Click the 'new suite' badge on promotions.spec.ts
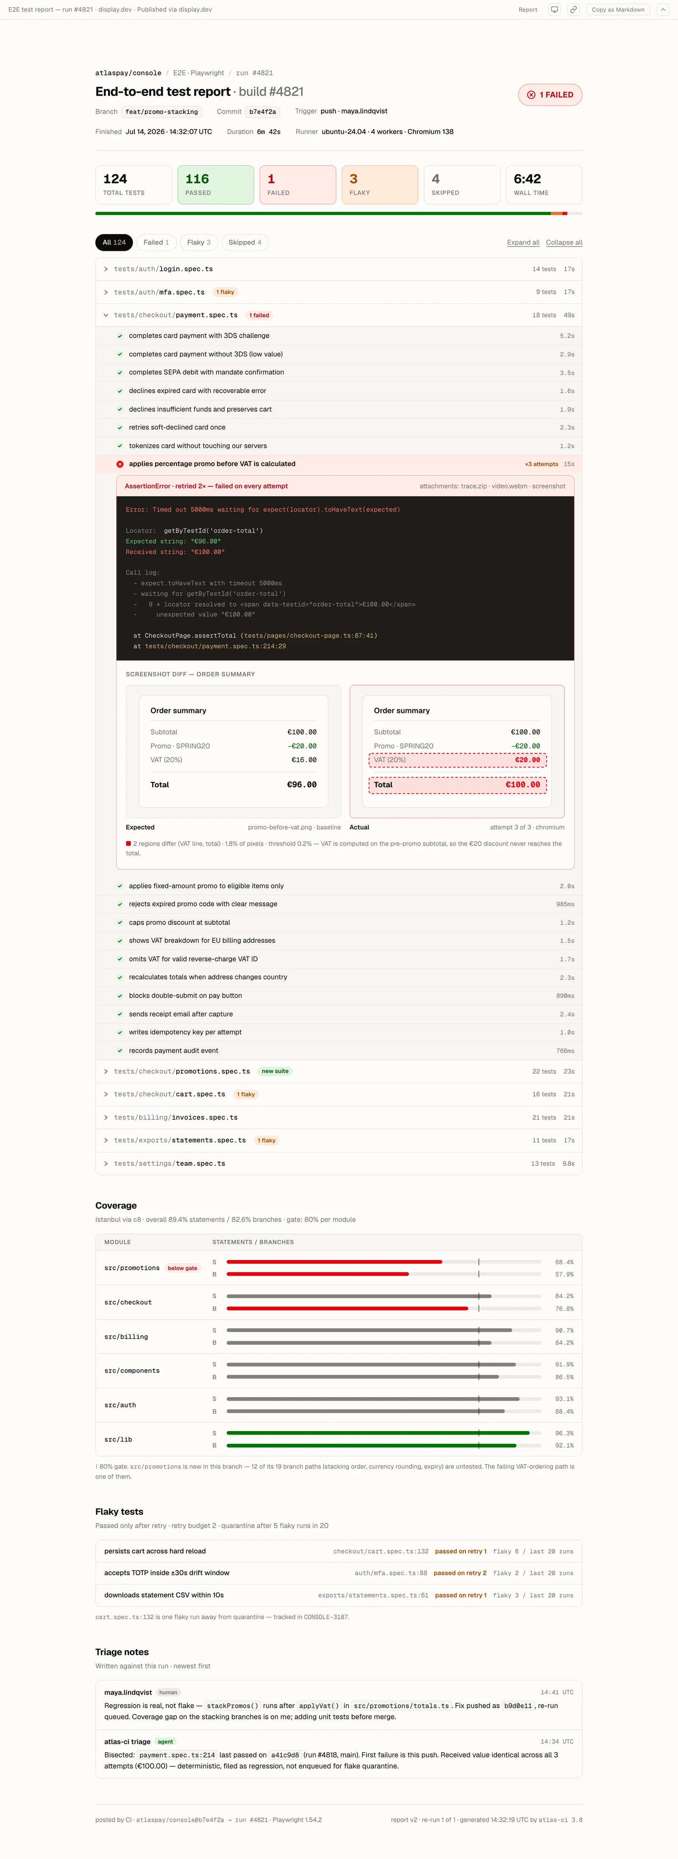 275,1072
